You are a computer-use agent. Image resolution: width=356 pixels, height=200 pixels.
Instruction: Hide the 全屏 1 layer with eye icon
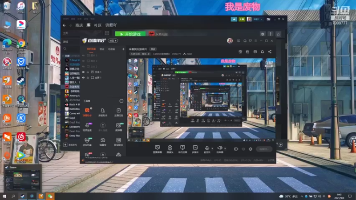click(x=83, y=77)
